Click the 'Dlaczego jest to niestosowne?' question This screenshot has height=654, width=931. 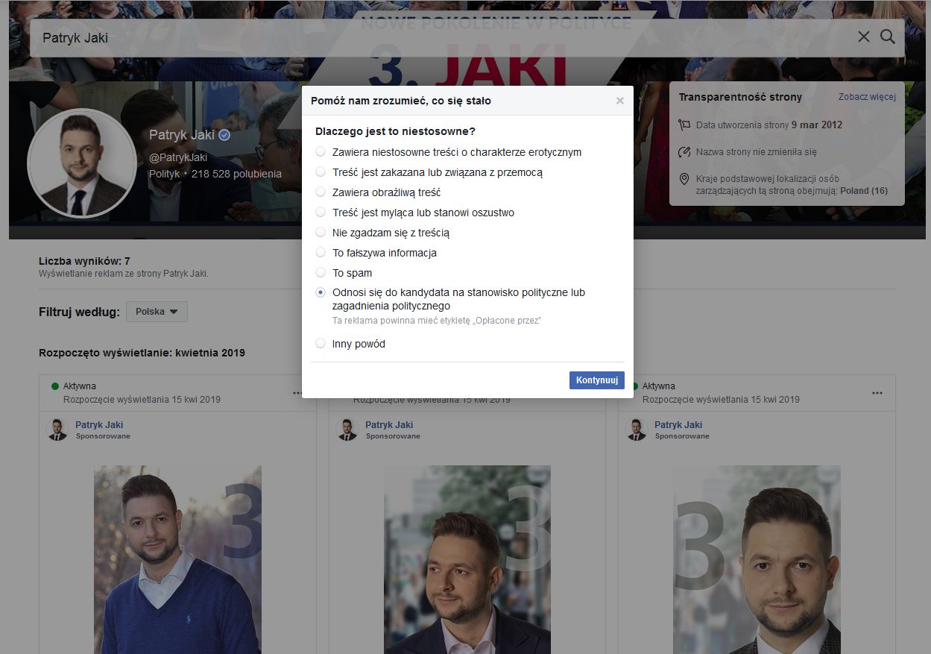396,131
